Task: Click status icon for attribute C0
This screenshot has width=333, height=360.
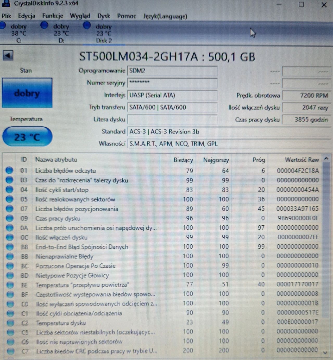Action: pyautogui.click(x=10, y=304)
